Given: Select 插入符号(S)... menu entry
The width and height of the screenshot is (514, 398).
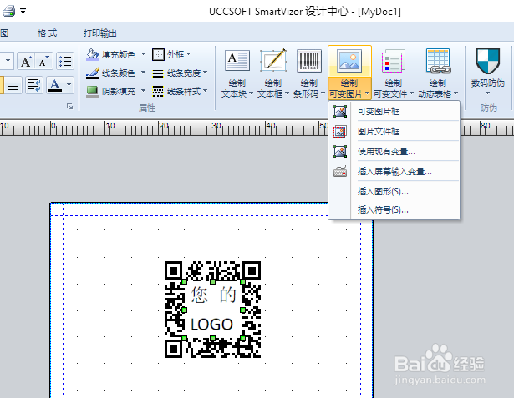Looking at the screenshot, I should tap(394, 209).
